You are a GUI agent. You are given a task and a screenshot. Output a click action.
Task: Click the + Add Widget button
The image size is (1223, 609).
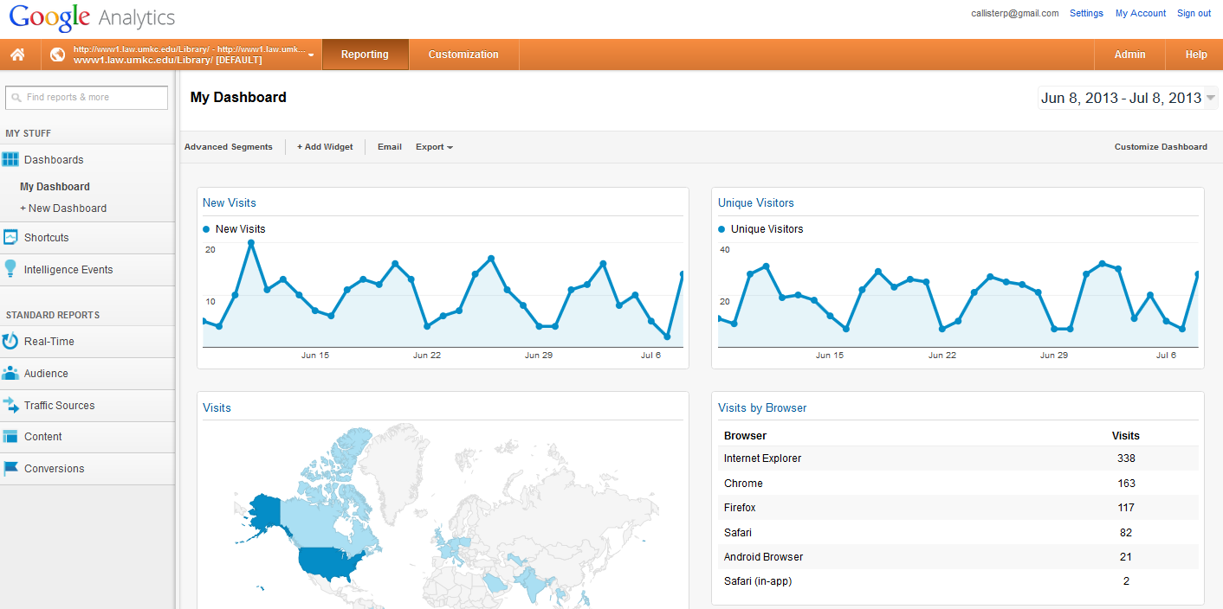(325, 147)
